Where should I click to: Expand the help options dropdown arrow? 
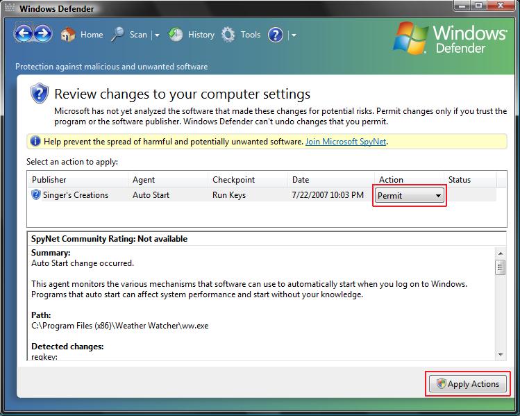(x=294, y=35)
